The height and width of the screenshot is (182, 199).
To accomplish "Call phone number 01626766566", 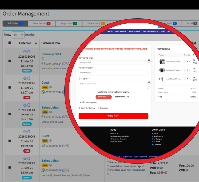I will click(x=68, y=170).
